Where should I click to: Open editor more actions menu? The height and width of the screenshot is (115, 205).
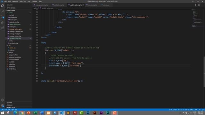tap(202, 5)
